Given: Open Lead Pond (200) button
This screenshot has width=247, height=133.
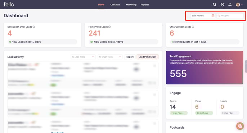Looking at the screenshot, I should coord(148,57).
